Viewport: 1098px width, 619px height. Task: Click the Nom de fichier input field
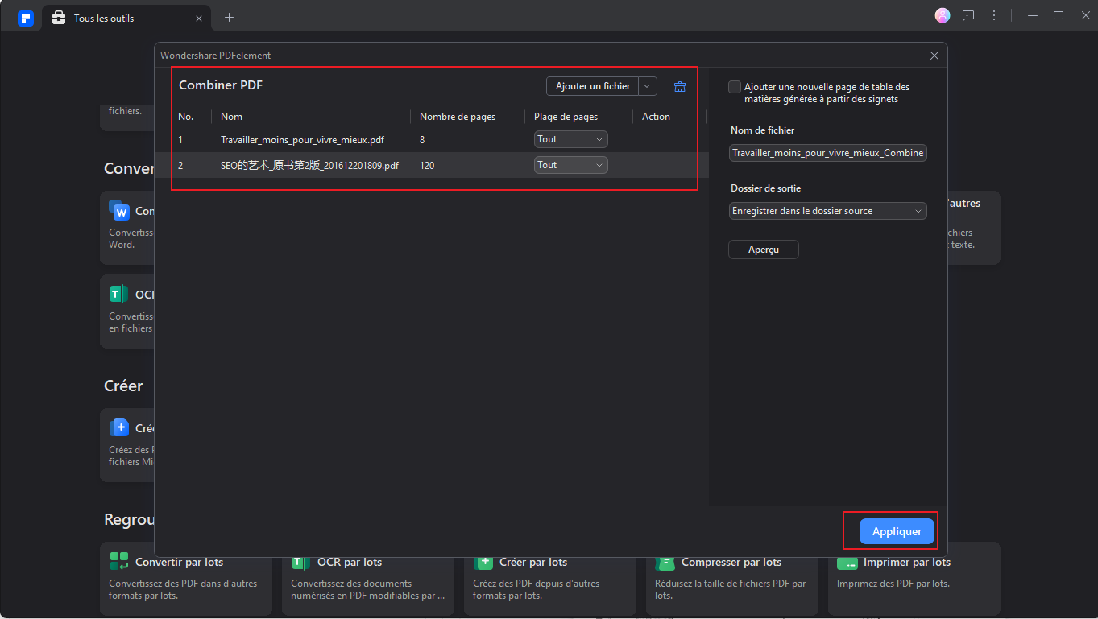(828, 153)
